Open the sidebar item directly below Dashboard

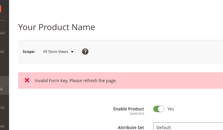[3, 52]
